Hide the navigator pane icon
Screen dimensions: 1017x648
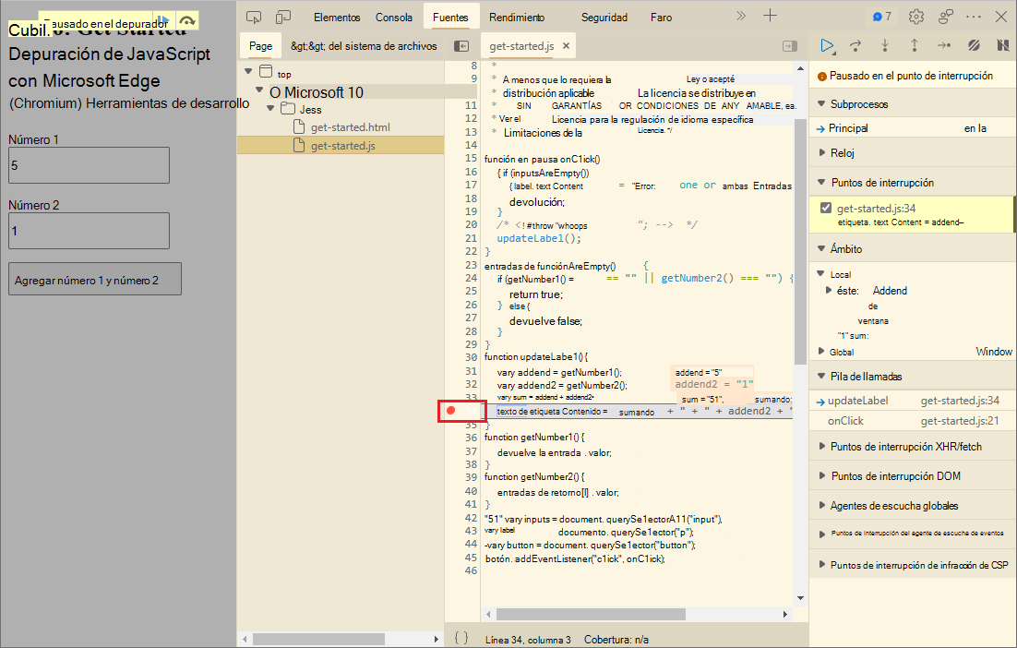(461, 46)
